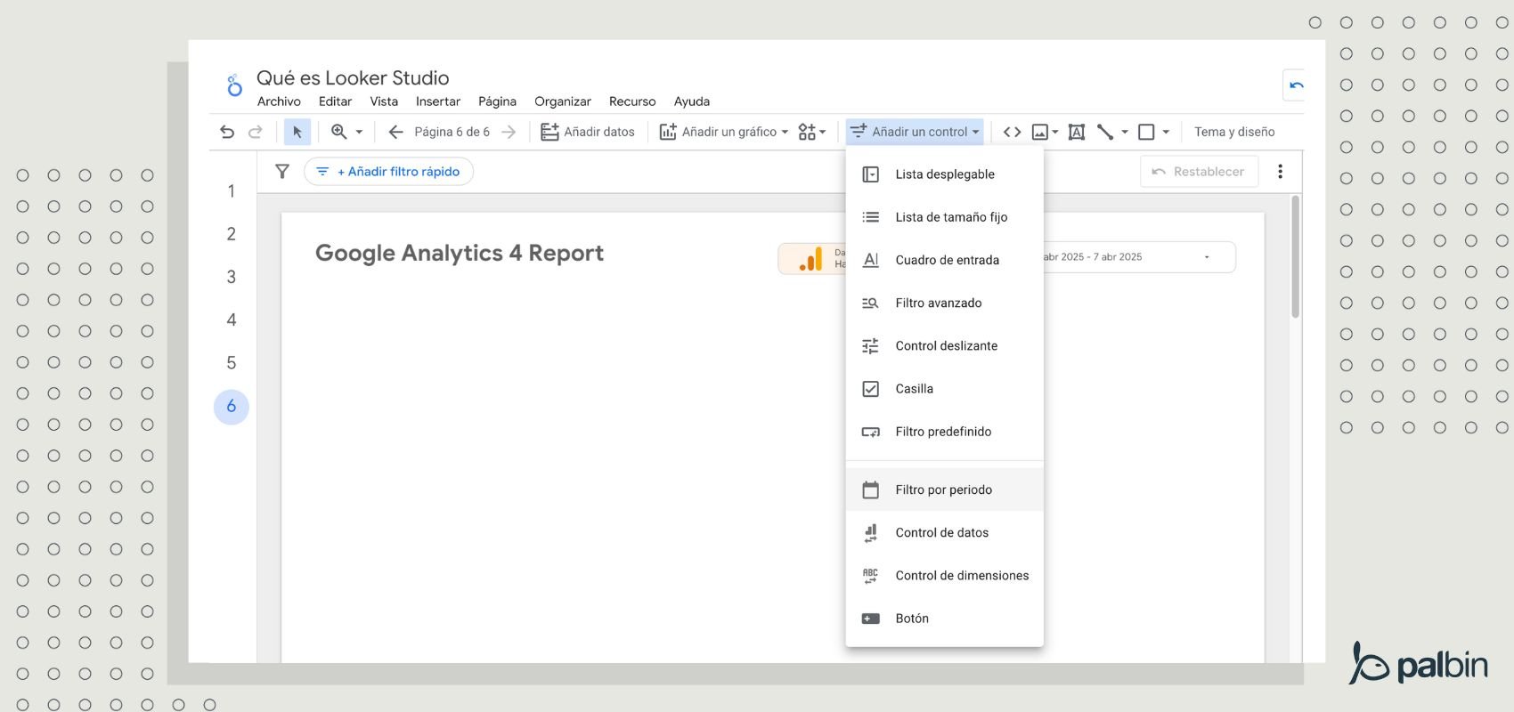The height and width of the screenshot is (712, 1514).
Task: Open the Editar menu
Action: (x=335, y=101)
